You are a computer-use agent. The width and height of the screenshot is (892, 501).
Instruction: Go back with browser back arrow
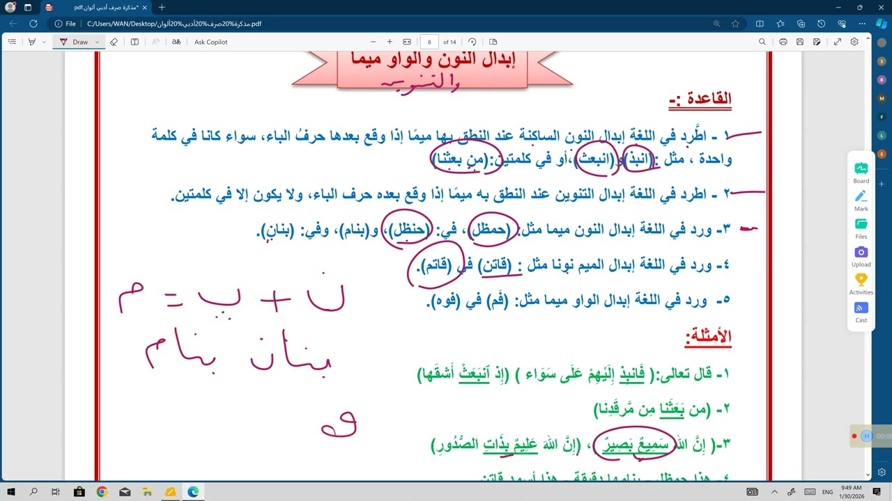(x=13, y=24)
